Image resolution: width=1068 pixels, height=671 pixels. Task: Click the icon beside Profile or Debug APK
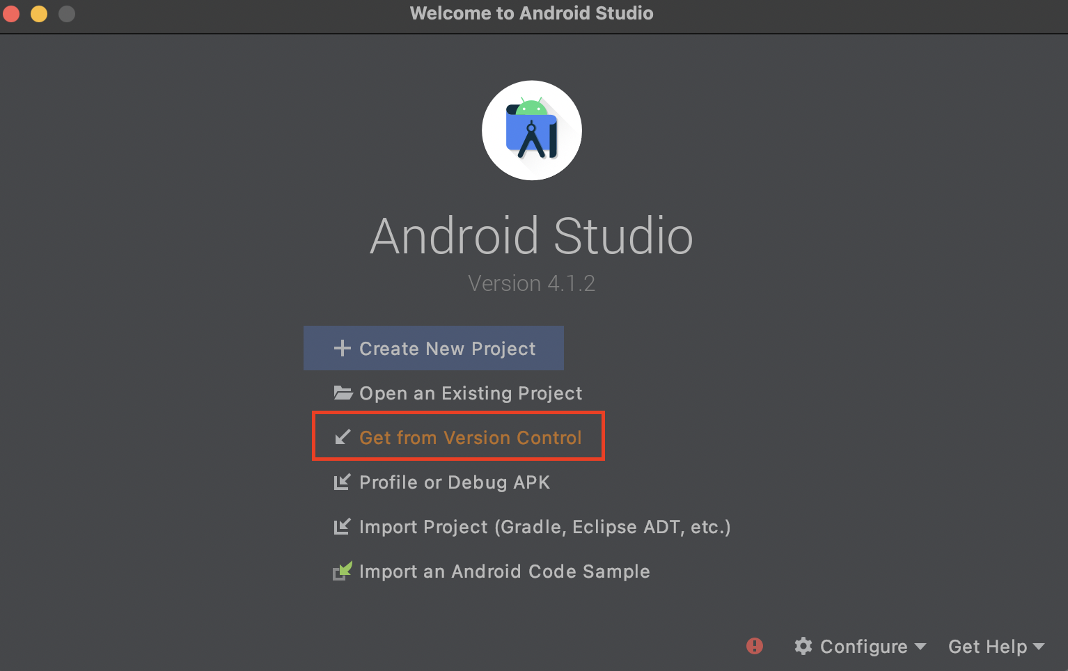pyautogui.click(x=342, y=482)
